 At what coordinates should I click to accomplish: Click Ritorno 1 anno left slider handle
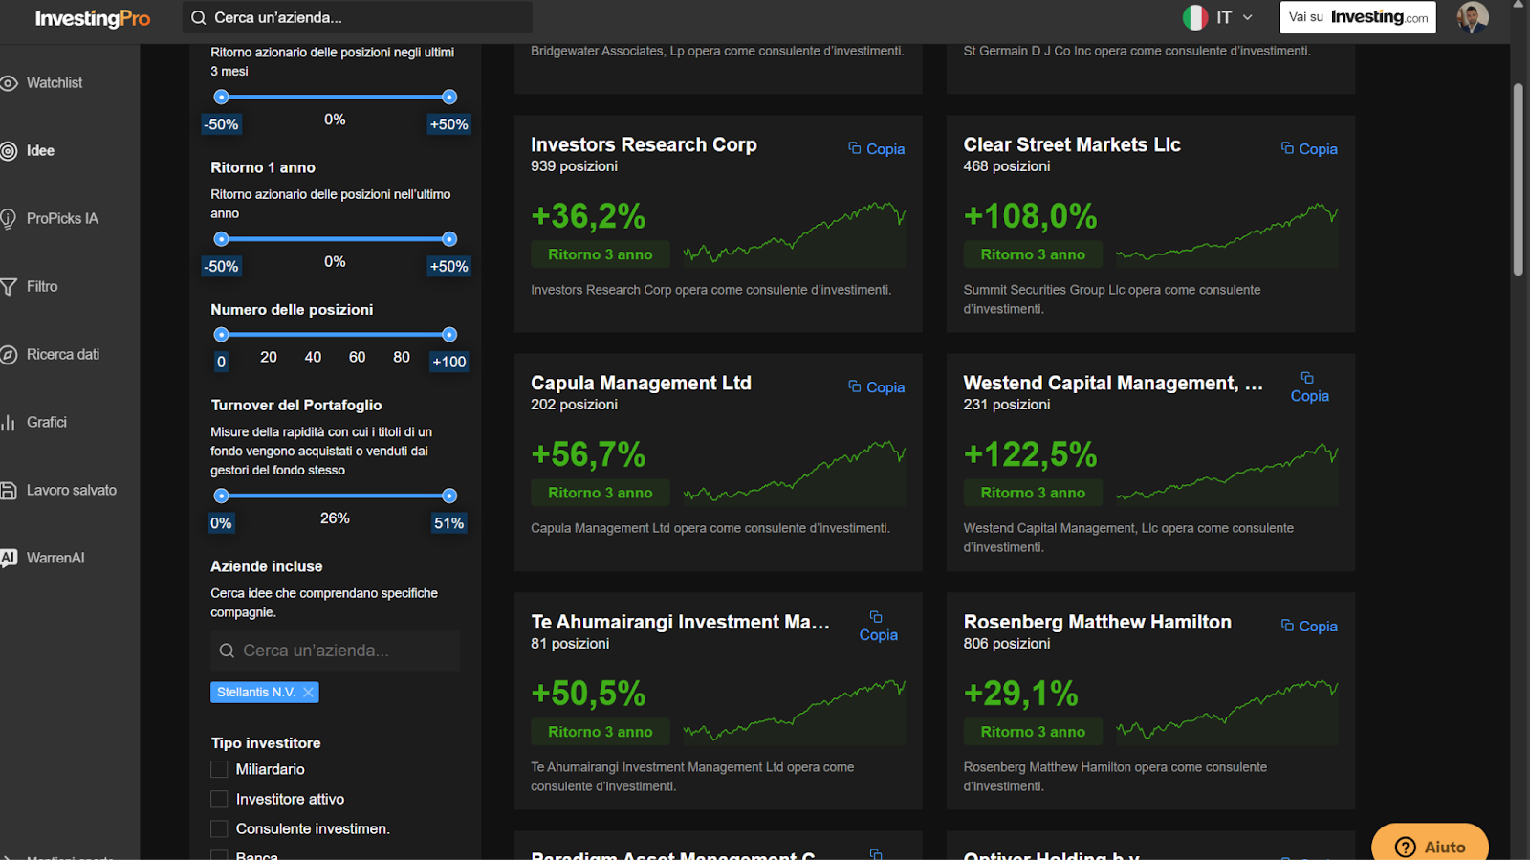(x=221, y=239)
